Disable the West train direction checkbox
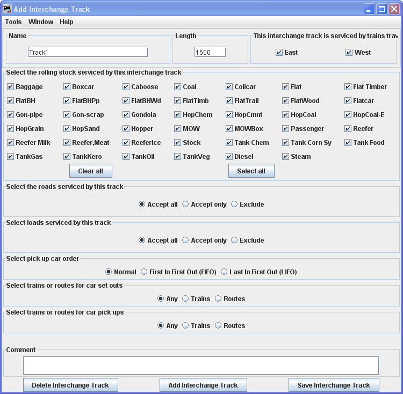 pos(349,53)
